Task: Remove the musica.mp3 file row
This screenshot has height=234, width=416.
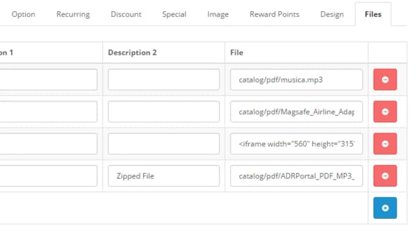Action: pos(385,79)
